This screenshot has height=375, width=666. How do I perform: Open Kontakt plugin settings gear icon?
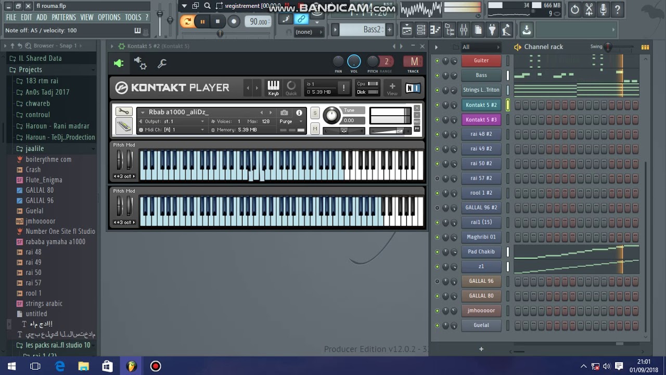(x=140, y=64)
